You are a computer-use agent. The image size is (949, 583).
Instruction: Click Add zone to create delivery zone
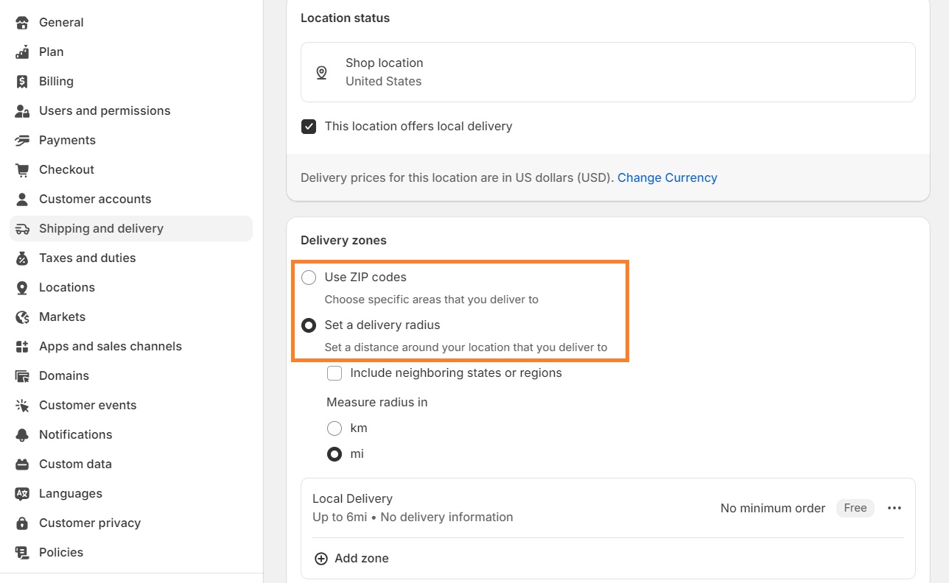point(351,558)
